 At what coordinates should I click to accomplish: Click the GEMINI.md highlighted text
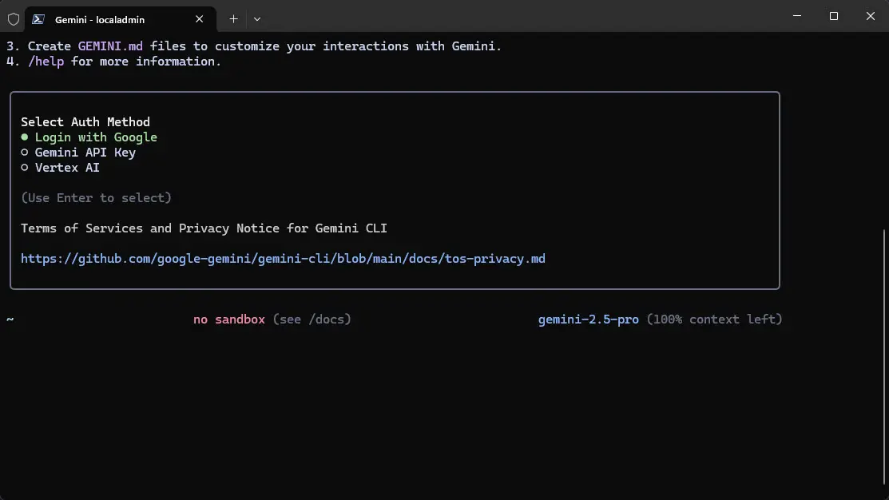[110, 46]
